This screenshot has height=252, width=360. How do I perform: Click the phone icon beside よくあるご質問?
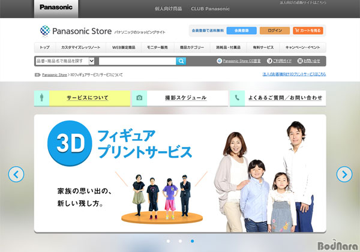pyautogui.click(x=237, y=98)
